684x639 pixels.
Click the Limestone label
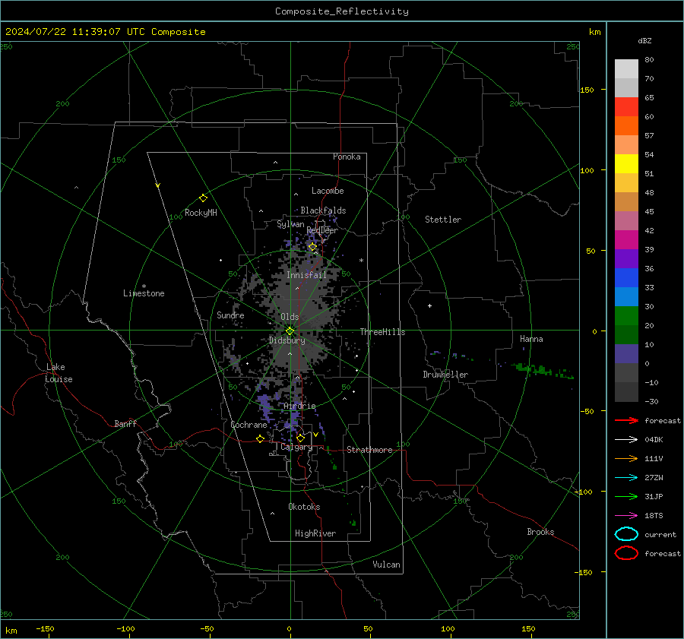pyautogui.click(x=144, y=293)
